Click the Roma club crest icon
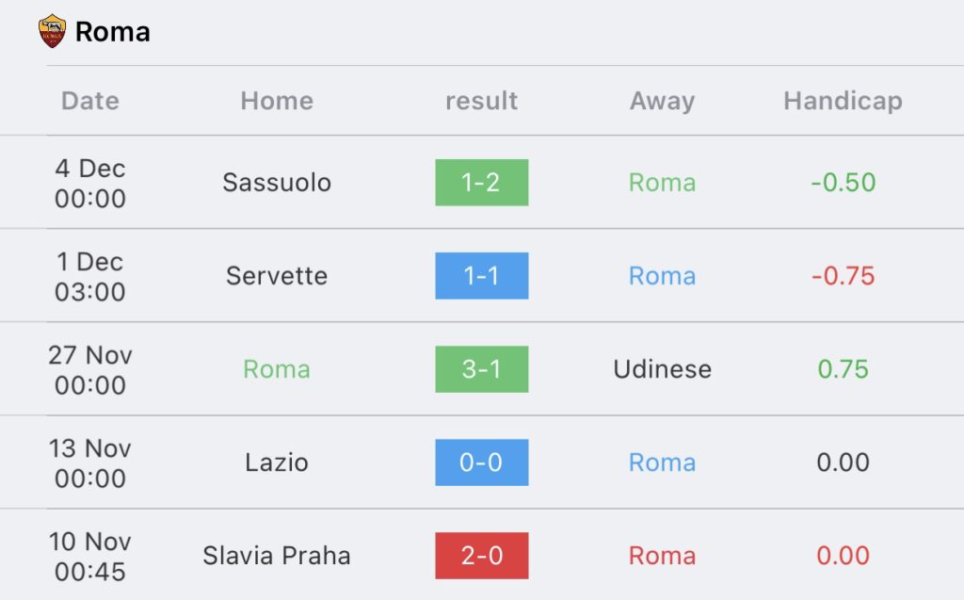Image resolution: width=964 pixels, height=600 pixels. (x=52, y=31)
